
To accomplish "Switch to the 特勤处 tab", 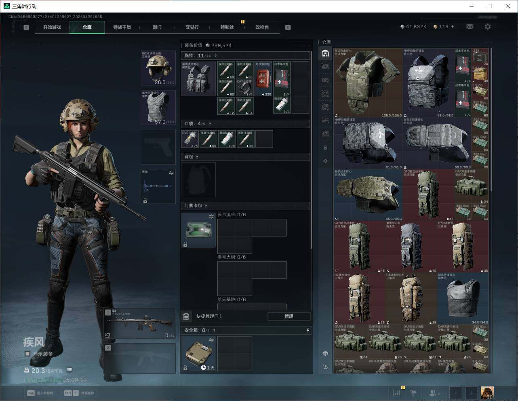I will tap(227, 27).
